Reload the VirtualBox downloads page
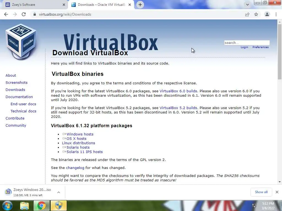 coord(24,14)
